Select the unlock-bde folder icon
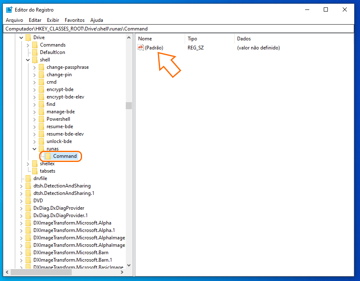This screenshot has height=281, width=360. click(x=41, y=141)
